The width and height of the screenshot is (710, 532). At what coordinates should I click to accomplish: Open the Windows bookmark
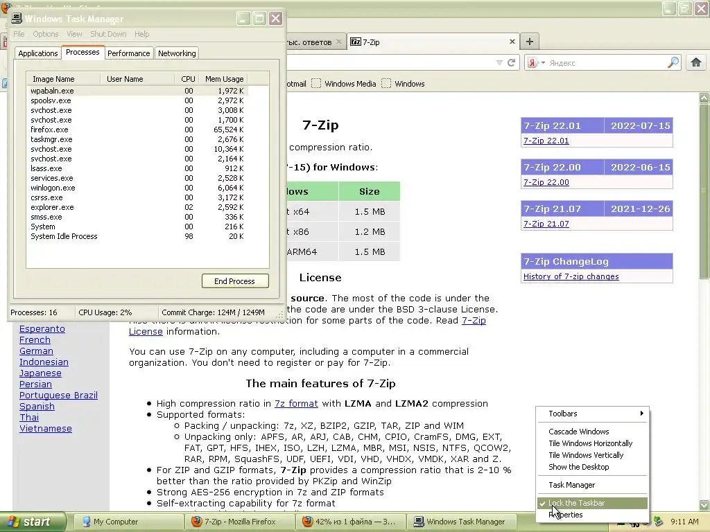pyautogui.click(x=403, y=84)
